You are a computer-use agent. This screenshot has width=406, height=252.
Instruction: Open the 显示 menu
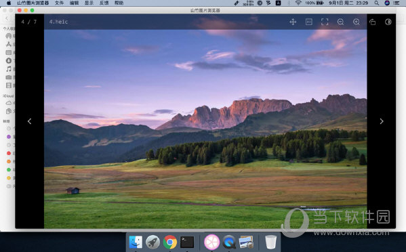pos(89,3)
